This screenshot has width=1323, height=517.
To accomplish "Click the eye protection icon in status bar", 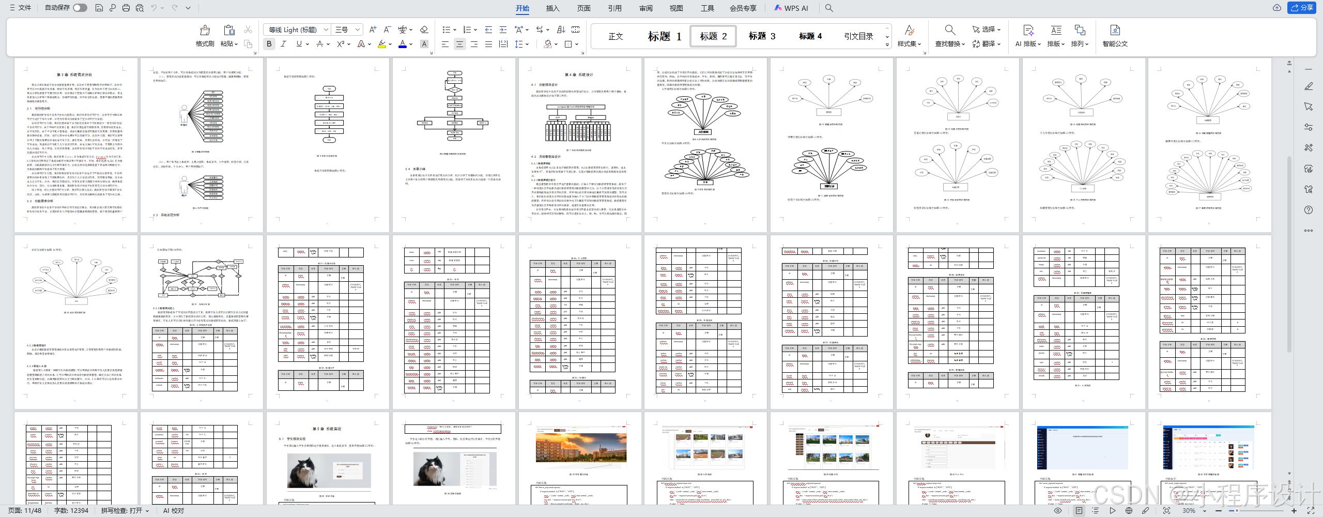I will click(x=1058, y=510).
